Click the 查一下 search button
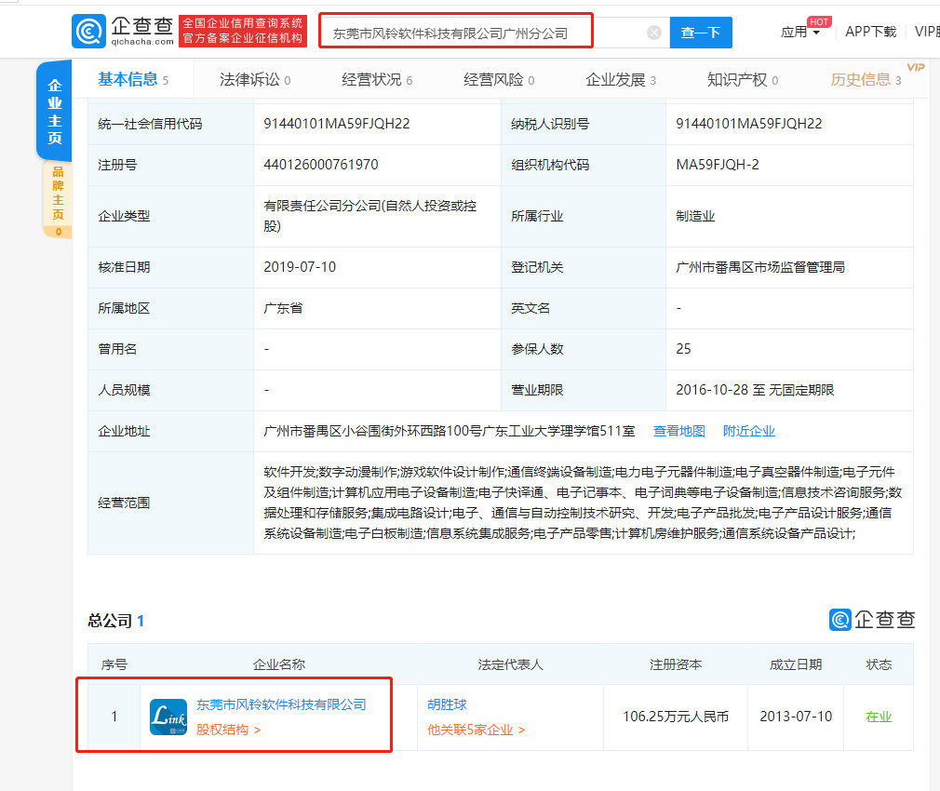The height and width of the screenshot is (791, 940). coord(701,33)
